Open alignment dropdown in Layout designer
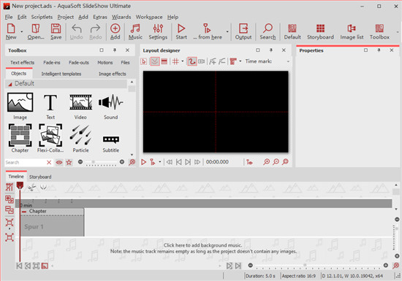The height and width of the screenshot is (281, 402). tap(240, 61)
